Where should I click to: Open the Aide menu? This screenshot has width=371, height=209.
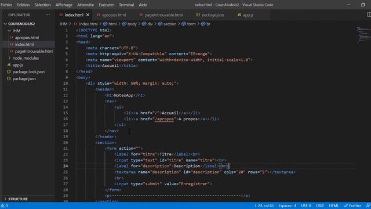(143, 5)
